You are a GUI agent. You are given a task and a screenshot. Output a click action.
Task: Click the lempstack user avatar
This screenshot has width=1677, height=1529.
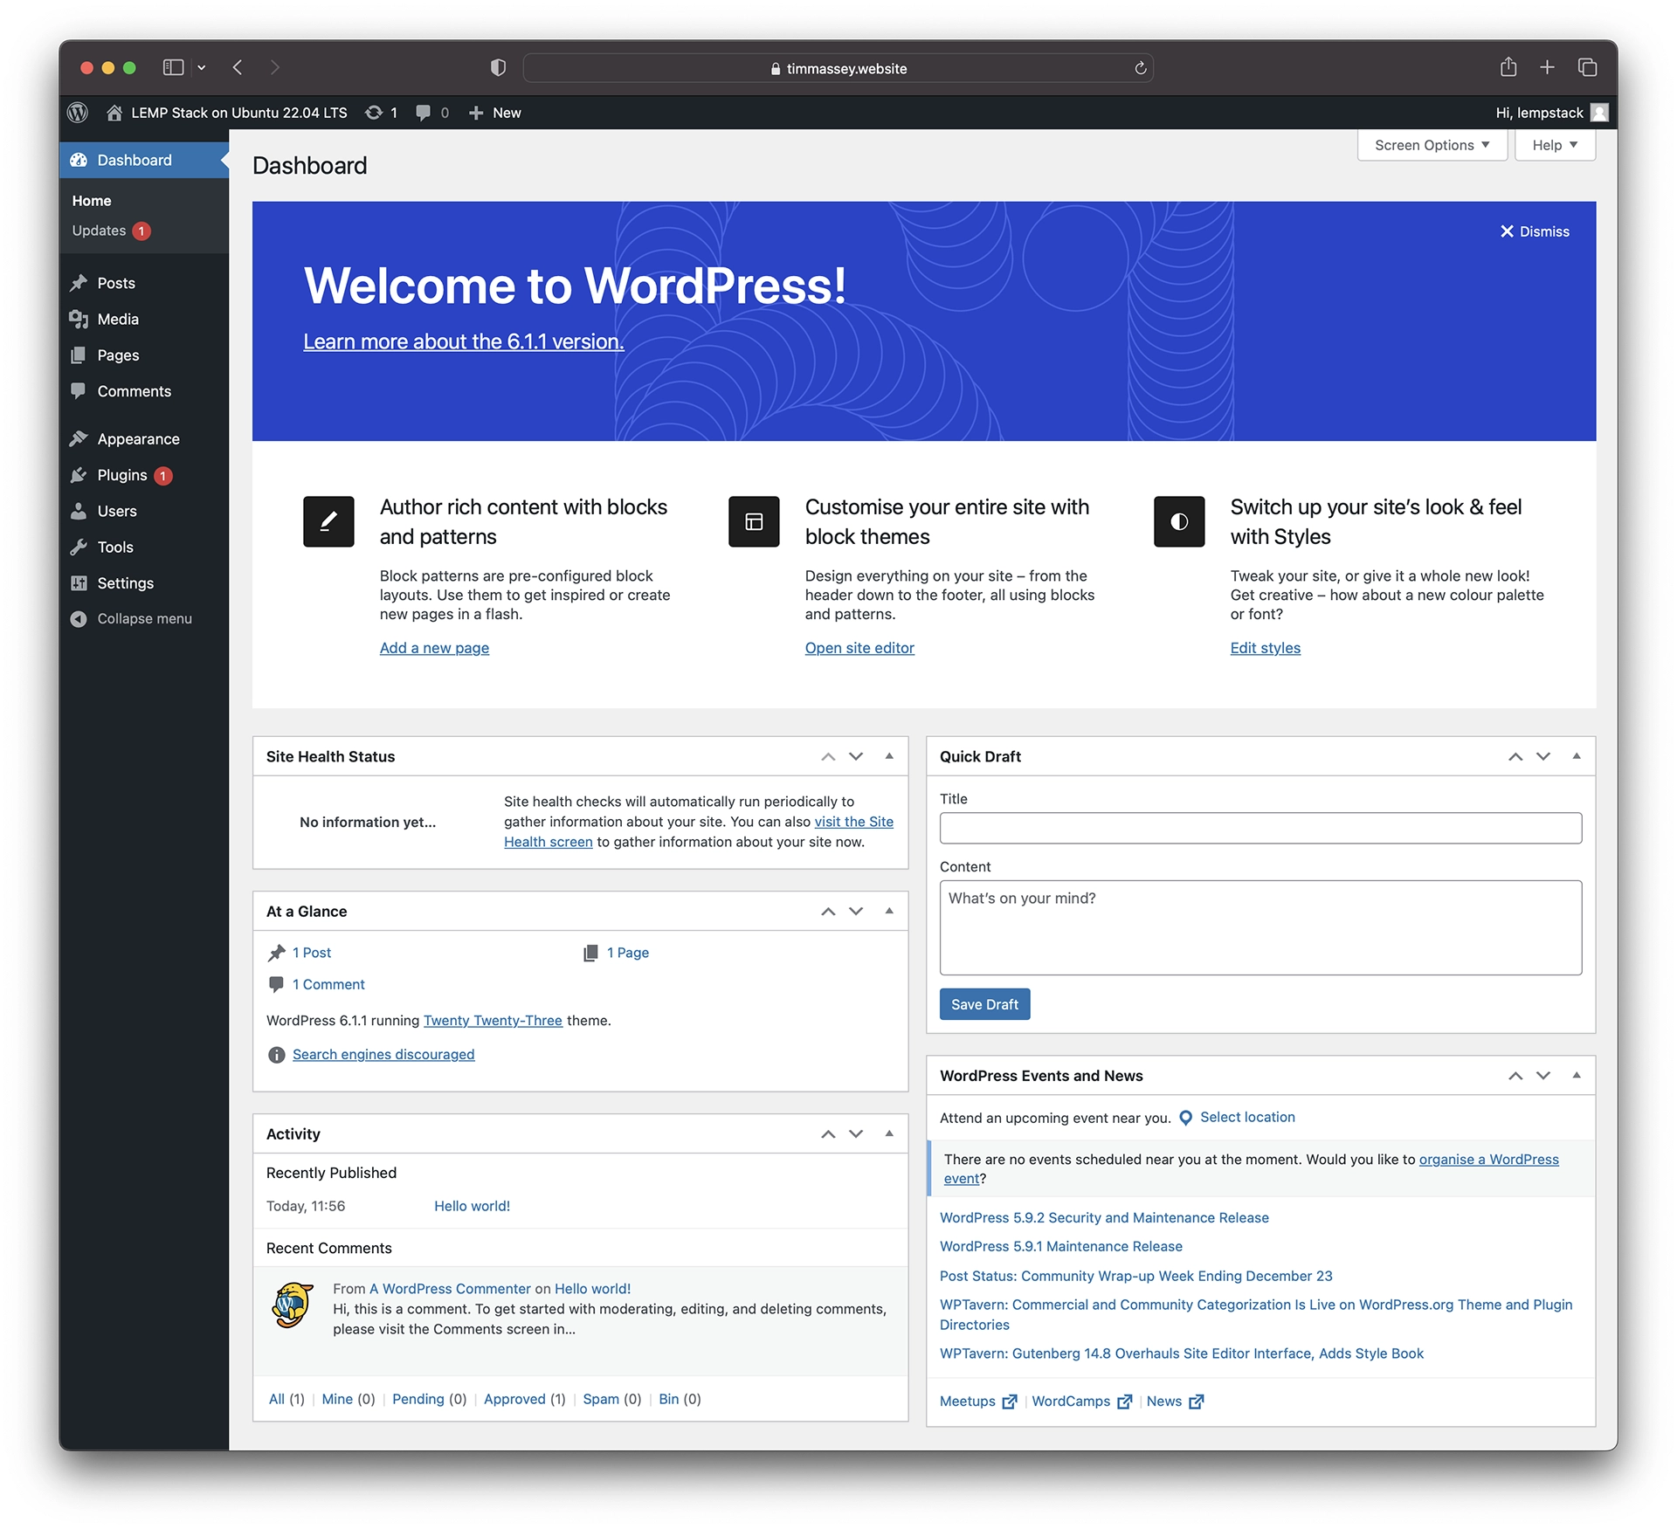pyautogui.click(x=1599, y=113)
